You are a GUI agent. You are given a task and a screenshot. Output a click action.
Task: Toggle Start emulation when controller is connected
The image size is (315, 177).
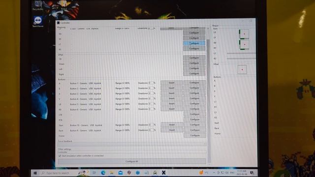[x=60, y=156]
